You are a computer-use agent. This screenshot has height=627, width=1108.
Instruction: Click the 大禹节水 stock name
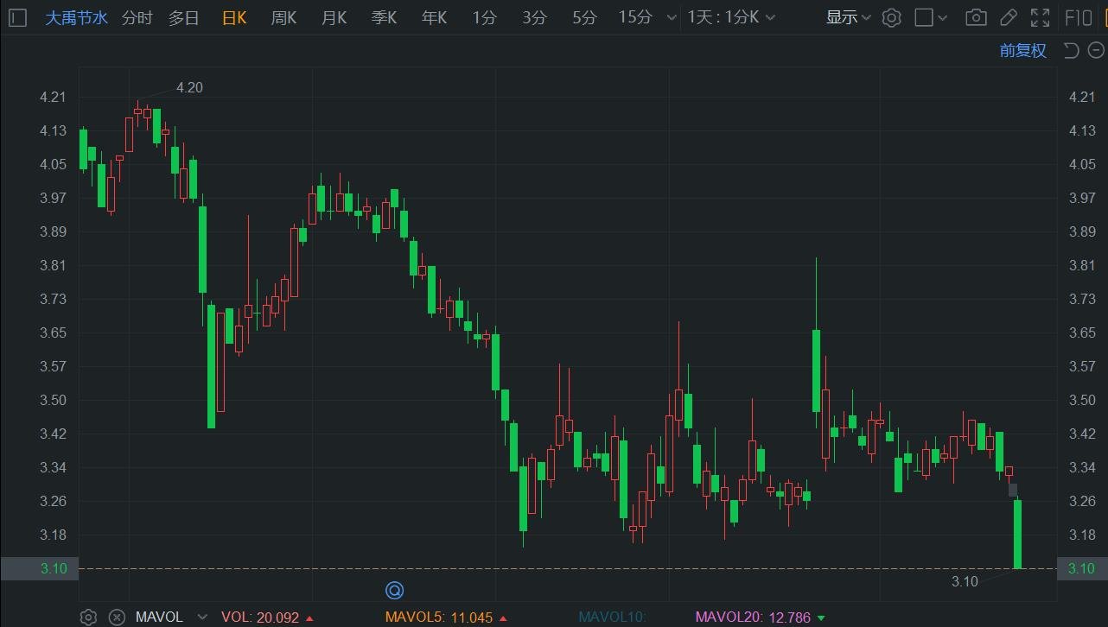pyautogui.click(x=77, y=17)
